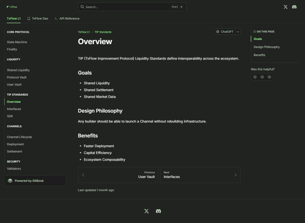The image size is (305, 223).
Task: Expand the ChatGPT dropdown arrow
Action: pos(238,32)
